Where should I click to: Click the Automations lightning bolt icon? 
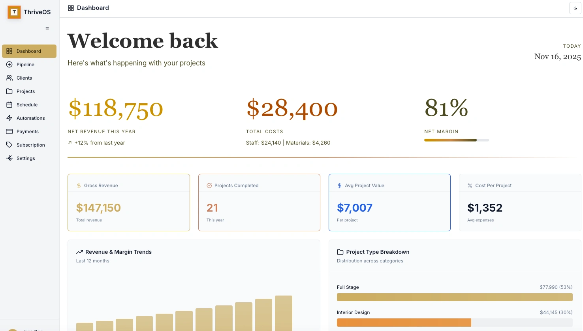tap(9, 118)
